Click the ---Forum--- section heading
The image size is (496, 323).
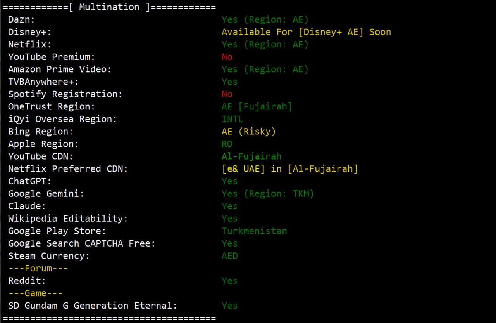(x=38, y=268)
